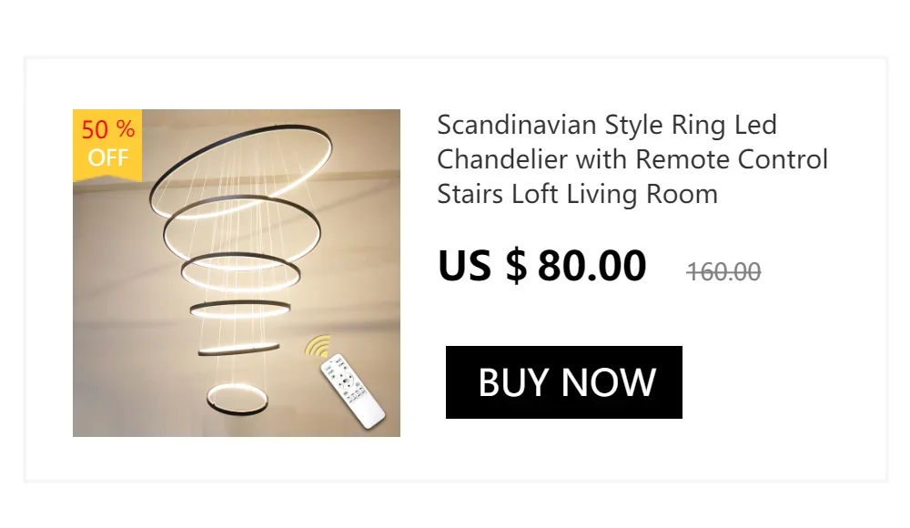This screenshot has height=528, width=910.
Task: Click the smallest bottom ring of the chandelier
Action: click(238, 399)
